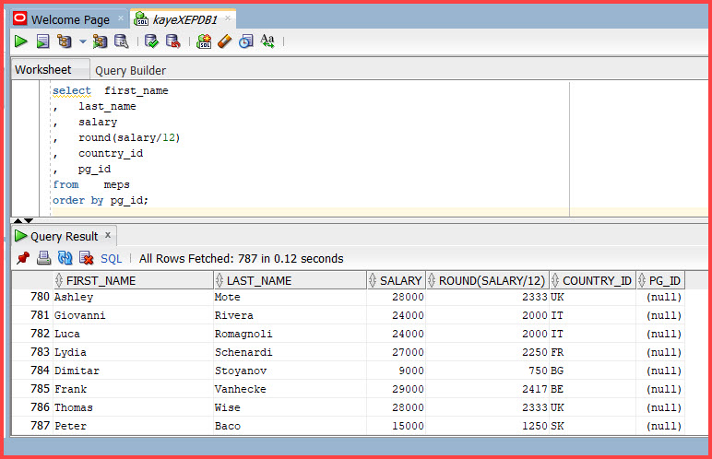Click the 'round(salary/12)' line in editor
712x459 pixels.
[129, 137]
